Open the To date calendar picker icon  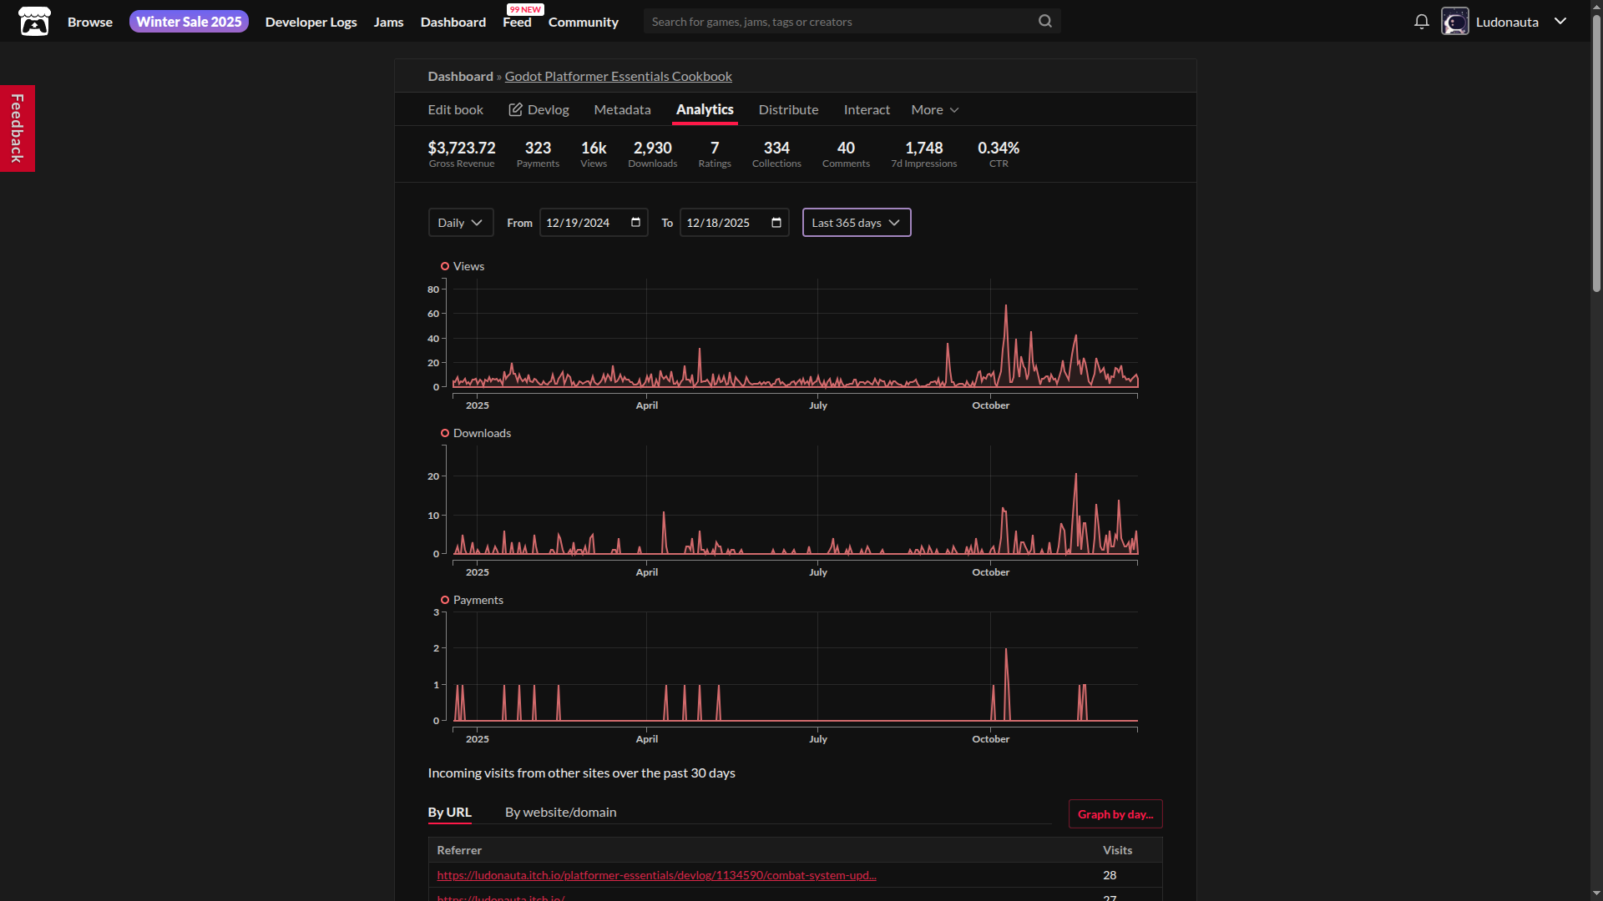point(776,223)
